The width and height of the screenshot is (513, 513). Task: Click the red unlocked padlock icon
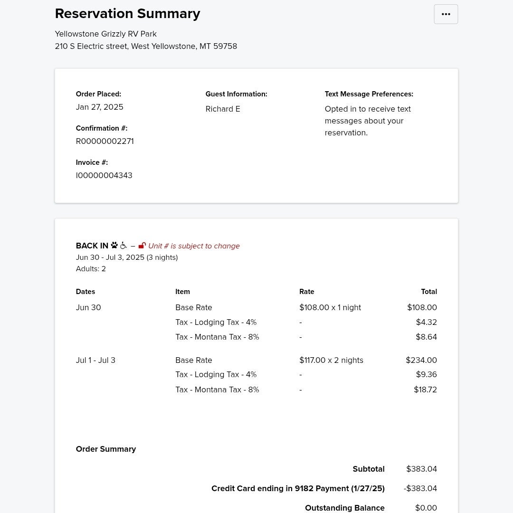click(142, 246)
